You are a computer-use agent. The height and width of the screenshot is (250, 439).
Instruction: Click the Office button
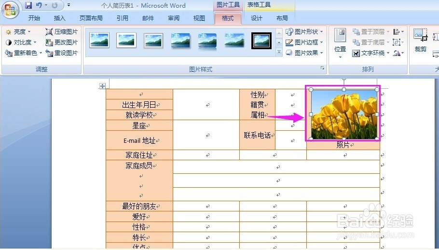tap(10, 10)
